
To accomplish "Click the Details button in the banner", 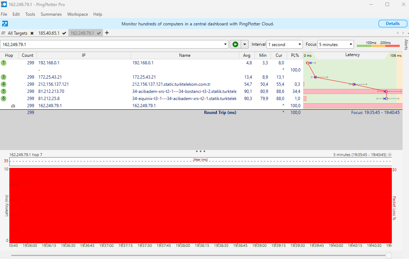I will pos(393,24).
